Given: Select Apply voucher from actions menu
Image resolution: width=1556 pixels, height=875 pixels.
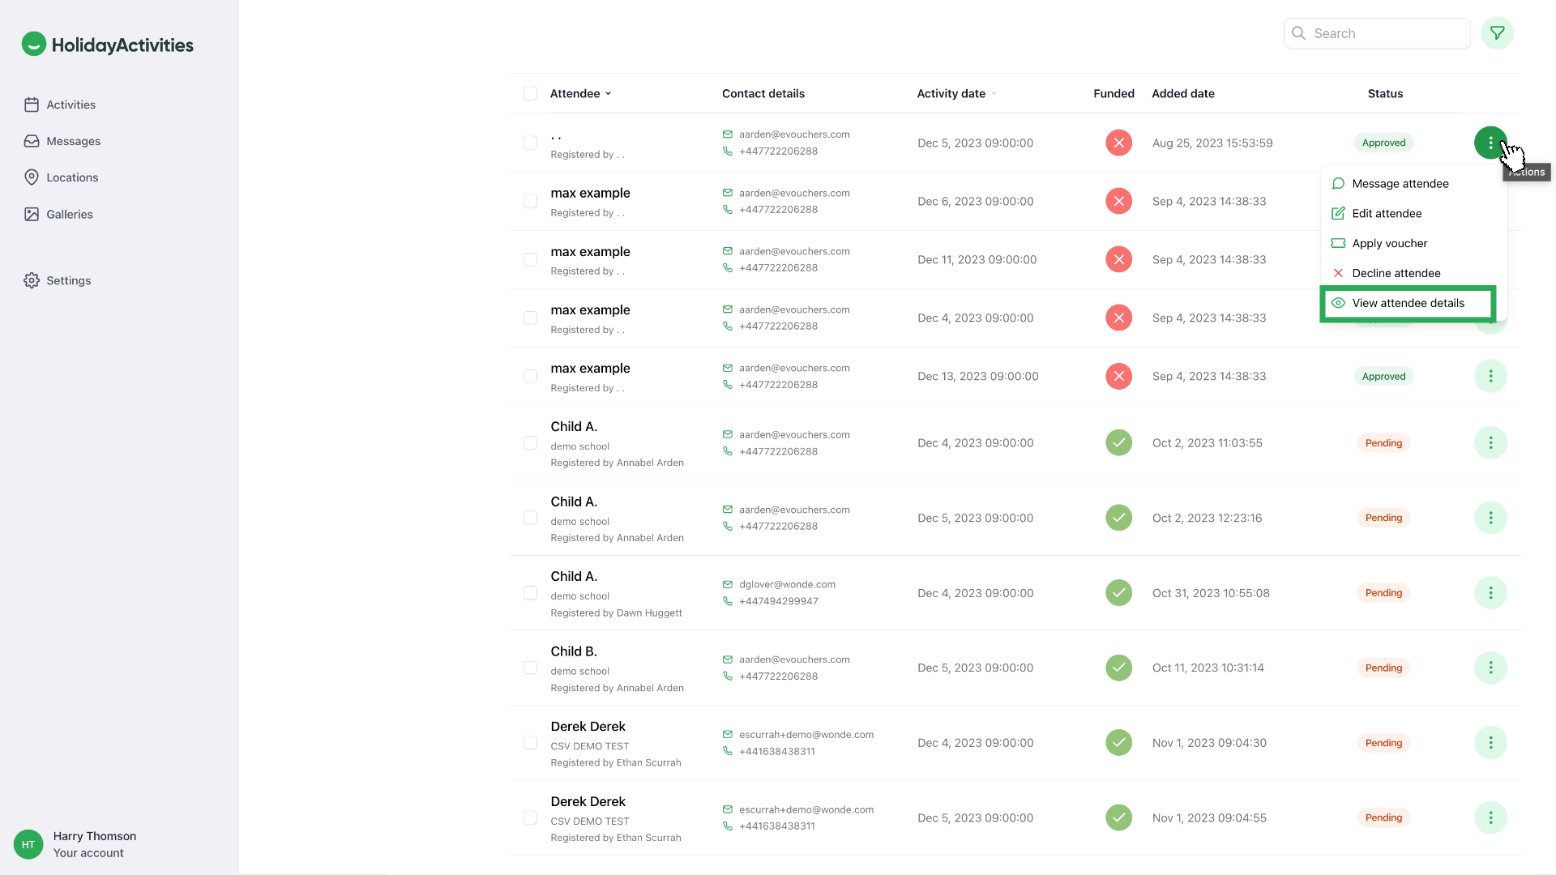Looking at the screenshot, I should click(1389, 243).
